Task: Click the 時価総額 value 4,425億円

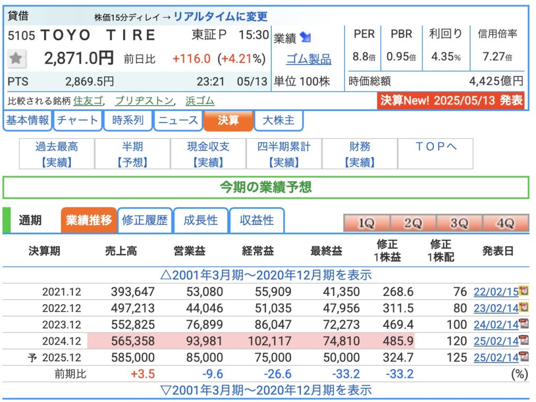Action: 496,81
